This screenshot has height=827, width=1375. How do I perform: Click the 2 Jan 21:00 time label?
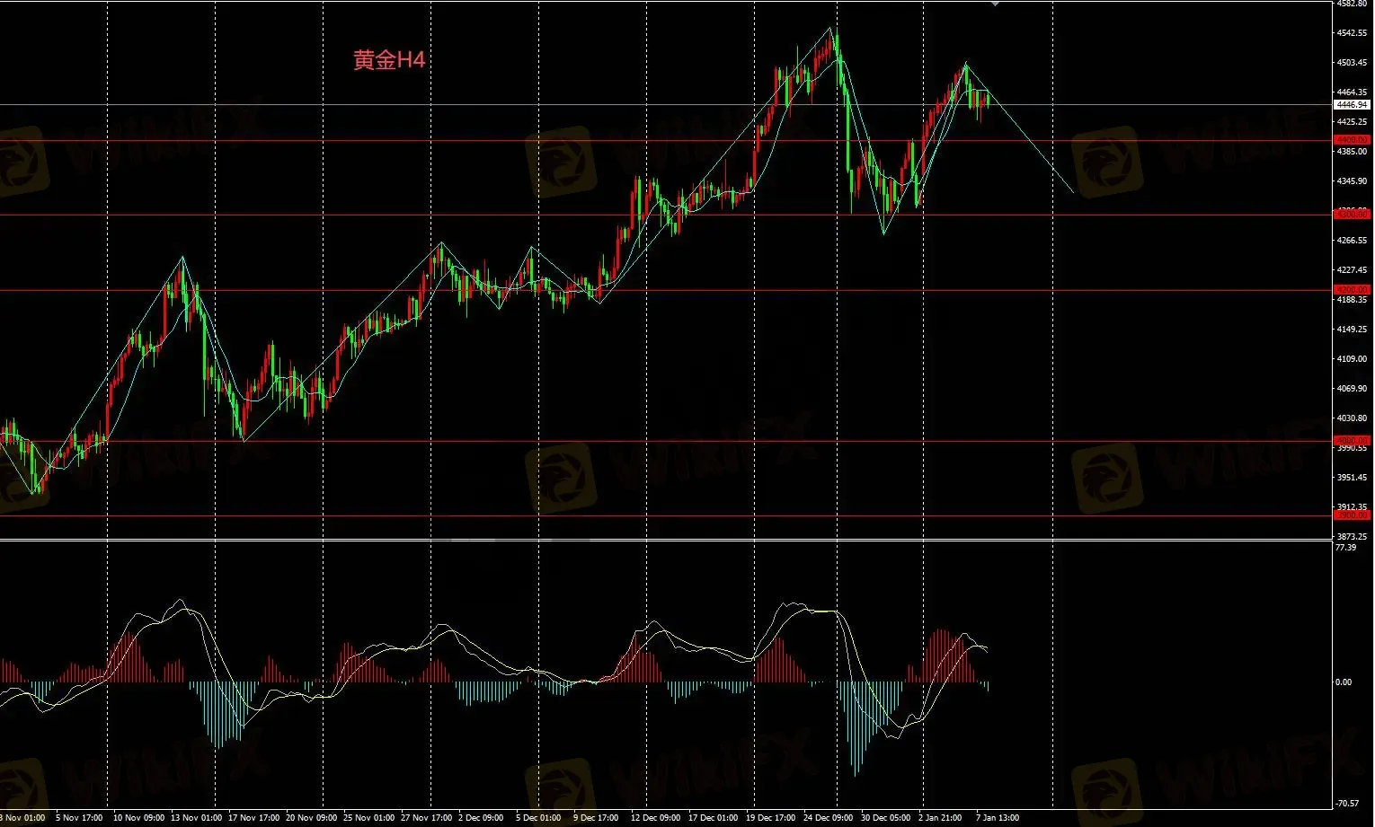click(940, 818)
